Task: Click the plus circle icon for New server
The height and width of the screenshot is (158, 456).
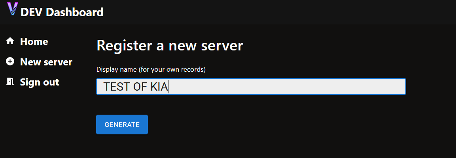Action: (x=10, y=61)
